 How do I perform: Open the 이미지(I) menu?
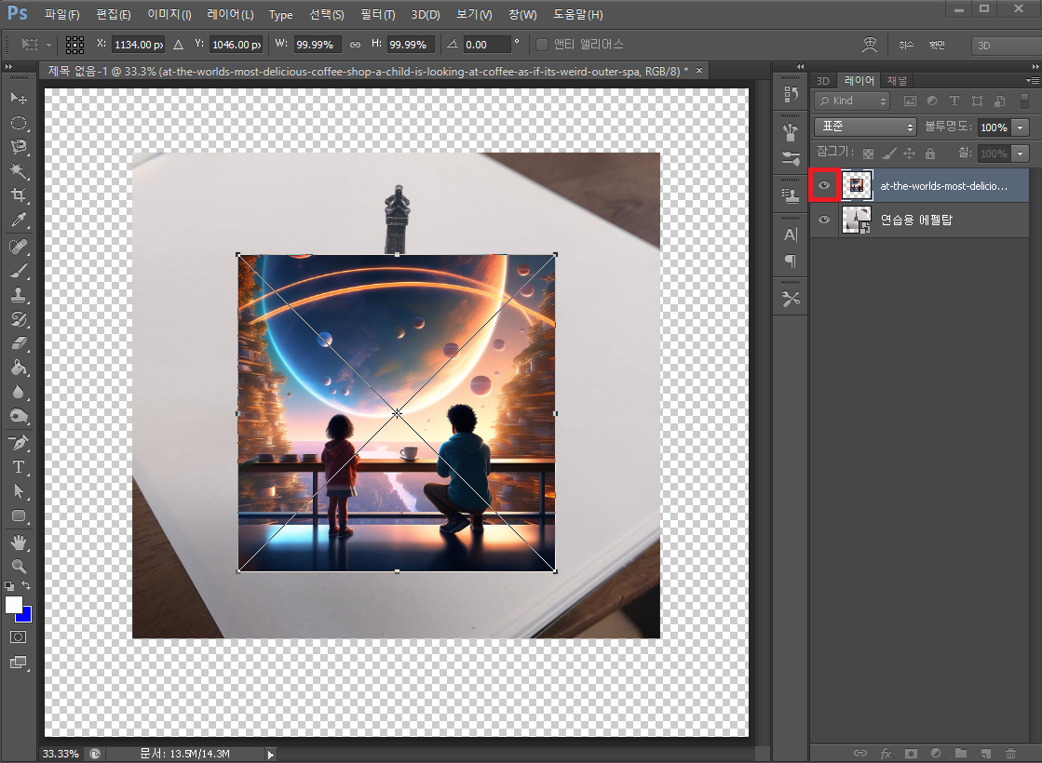pyautogui.click(x=169, y=14)
